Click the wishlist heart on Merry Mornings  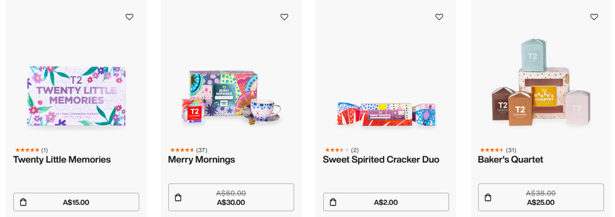[284, 17]
